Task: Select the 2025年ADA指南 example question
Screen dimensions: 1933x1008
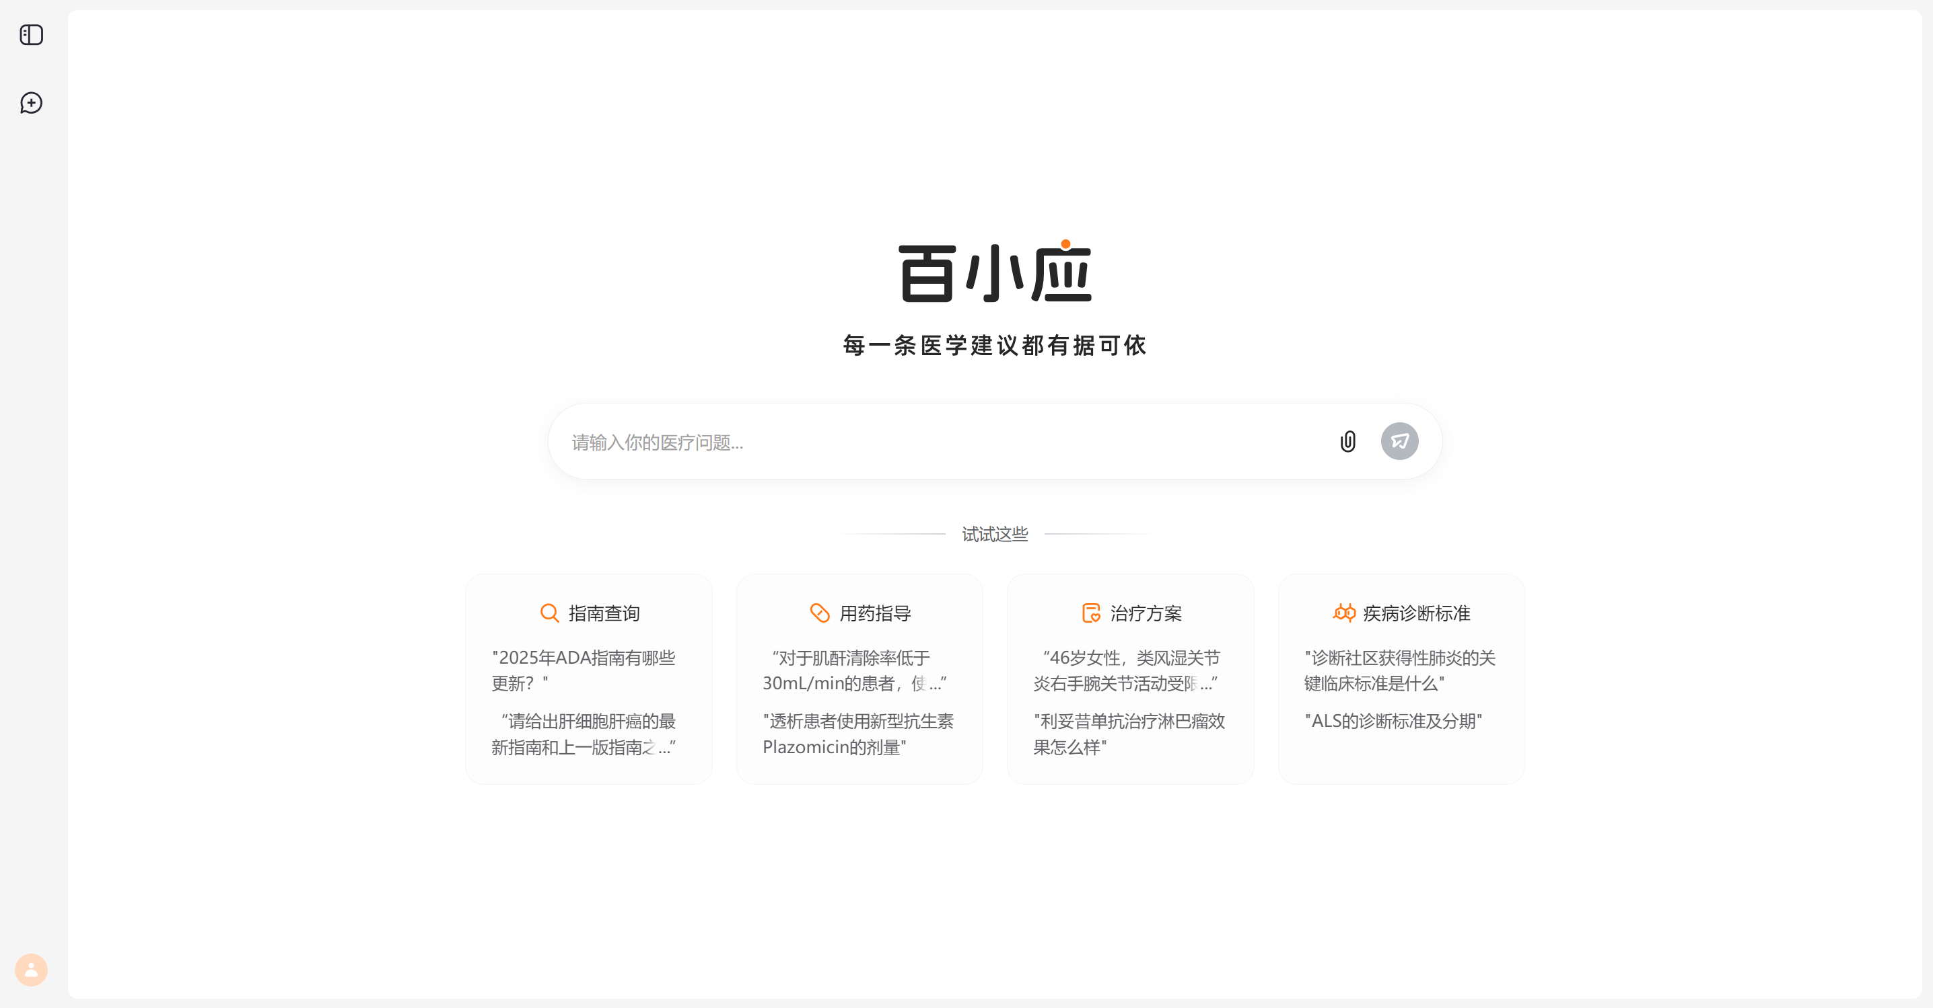Action: pos(584,670)
